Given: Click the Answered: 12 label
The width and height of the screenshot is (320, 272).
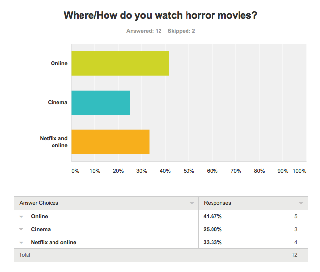Looking at the screenshot, I should [x=144, y=31].
